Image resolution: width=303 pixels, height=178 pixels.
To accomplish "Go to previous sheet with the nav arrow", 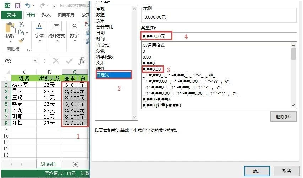I will [x=12, y=164].
